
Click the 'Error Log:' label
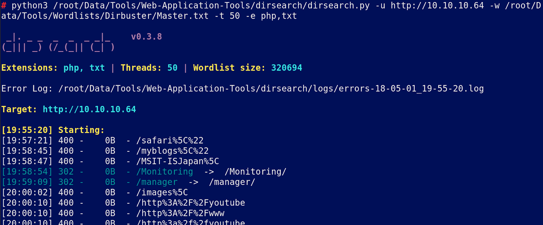tap(27, 89)
